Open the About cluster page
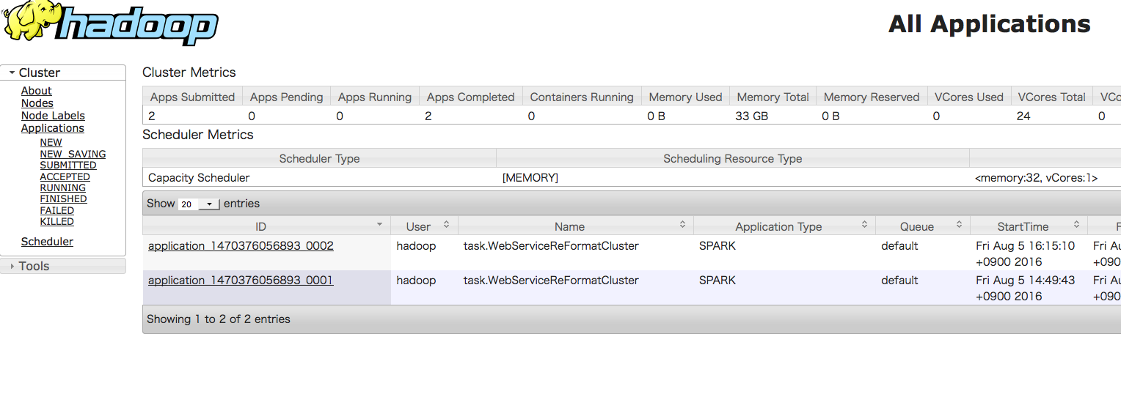 [x=36, y=91]
